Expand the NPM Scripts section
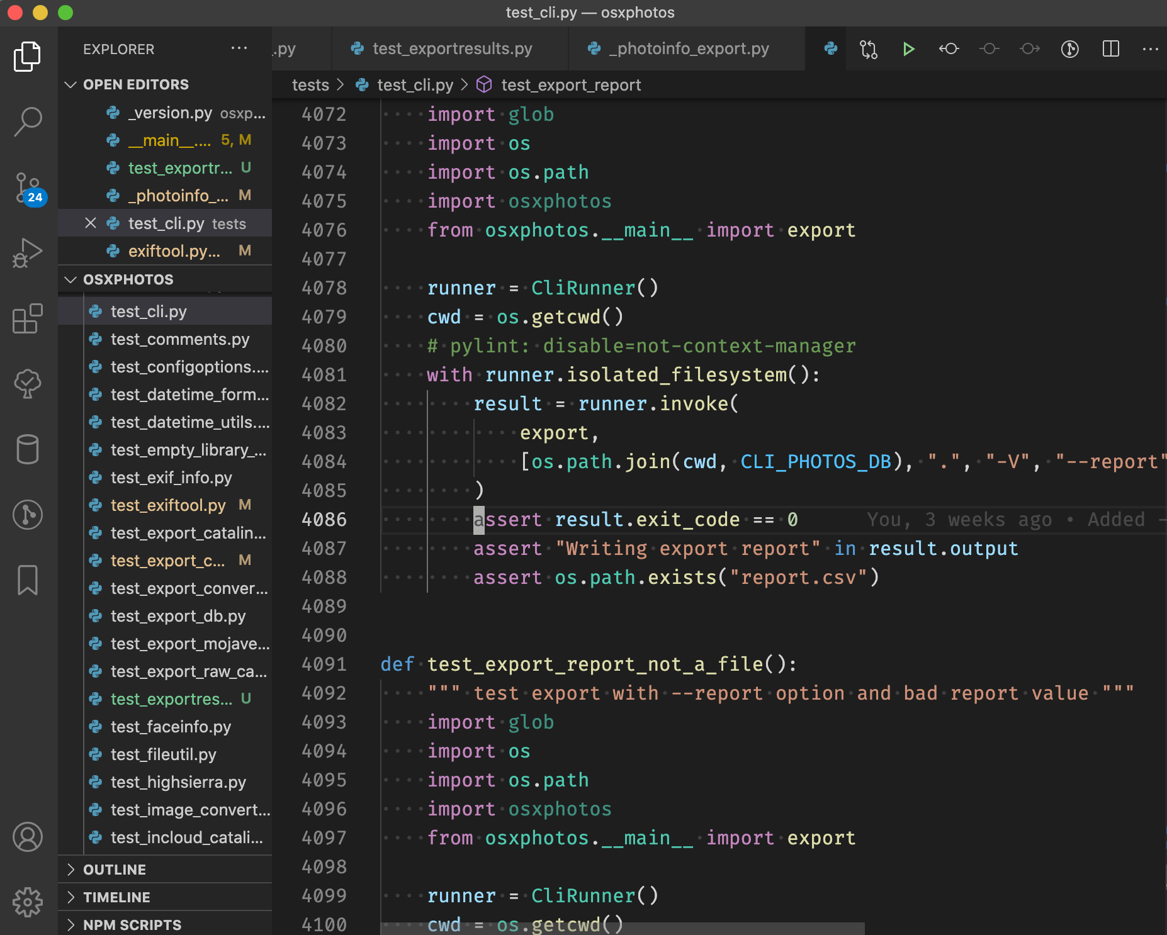The height and width of the screenshot is (935, 1167). (x=132, y=925)
